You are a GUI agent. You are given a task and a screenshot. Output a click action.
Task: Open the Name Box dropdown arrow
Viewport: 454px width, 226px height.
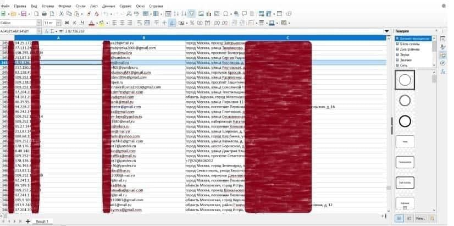(39, 31)
